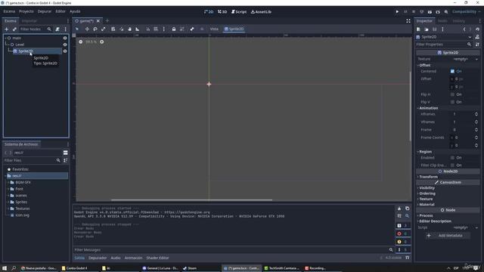This screenshot has width=484, height=272.
Task: Open Steam from the taskbar
Action: tap(190, 268)
